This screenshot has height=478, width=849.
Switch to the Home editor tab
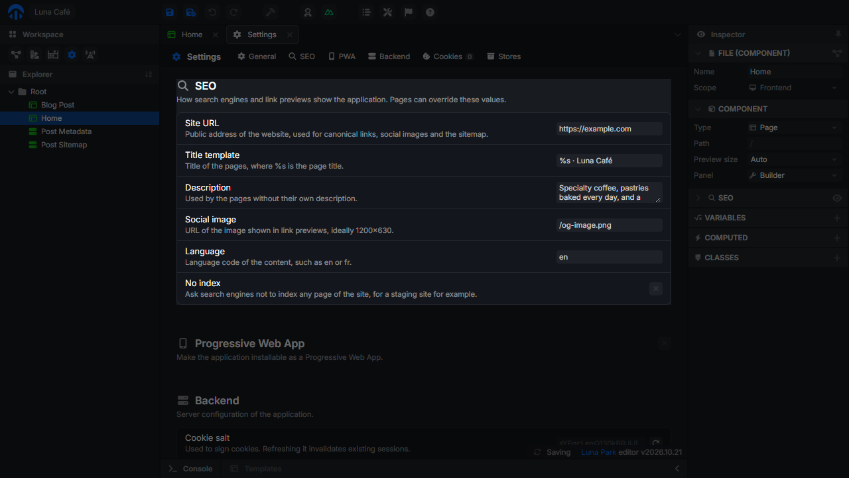click(192, 35)
